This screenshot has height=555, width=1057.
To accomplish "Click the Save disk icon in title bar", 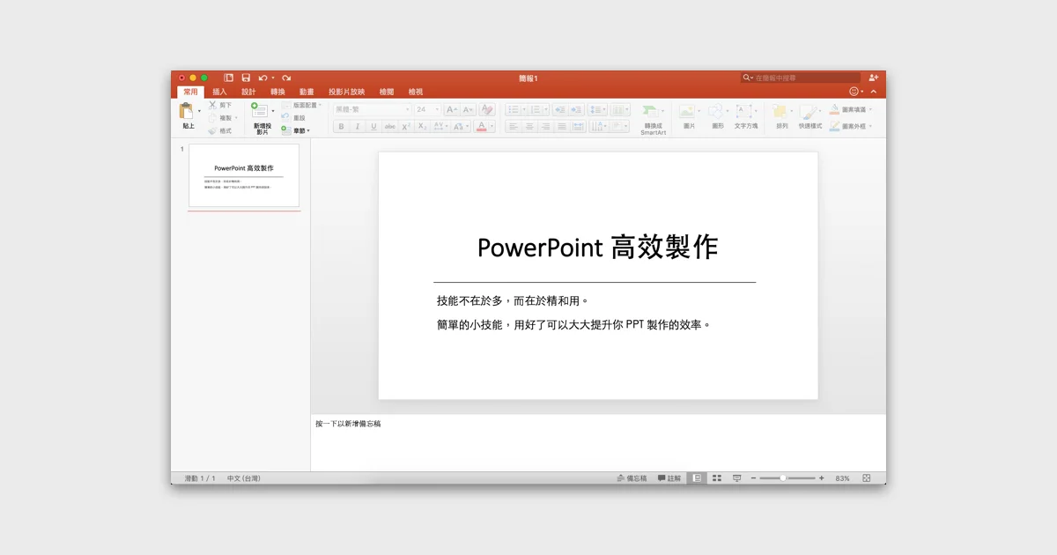I will (x=246, y=78).
